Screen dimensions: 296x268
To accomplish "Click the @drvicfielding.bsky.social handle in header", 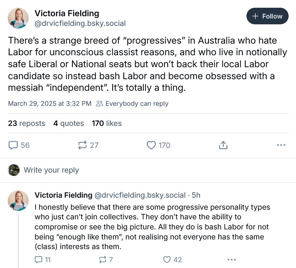I will (80, 24).
